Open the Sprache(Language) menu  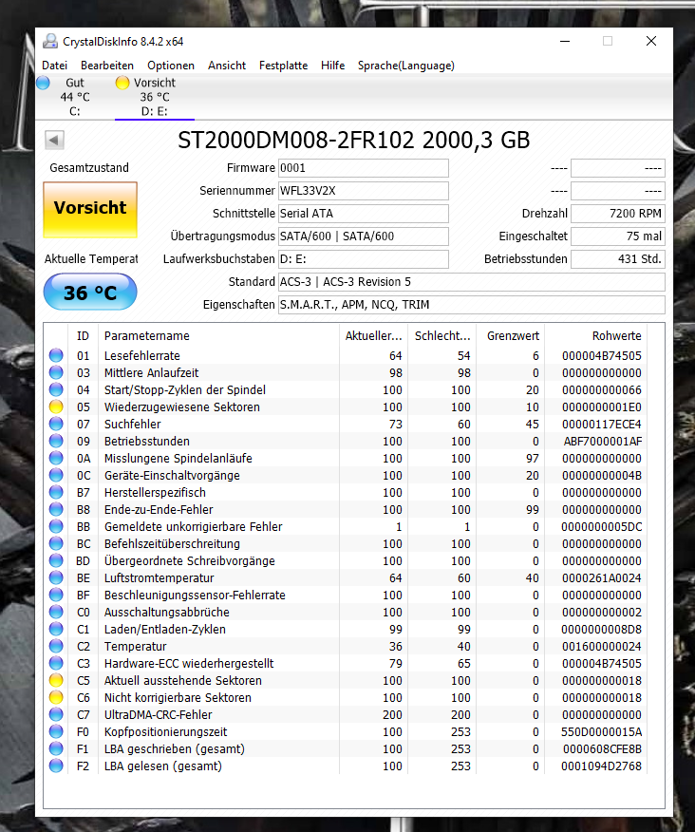click(x=405, y=66)
